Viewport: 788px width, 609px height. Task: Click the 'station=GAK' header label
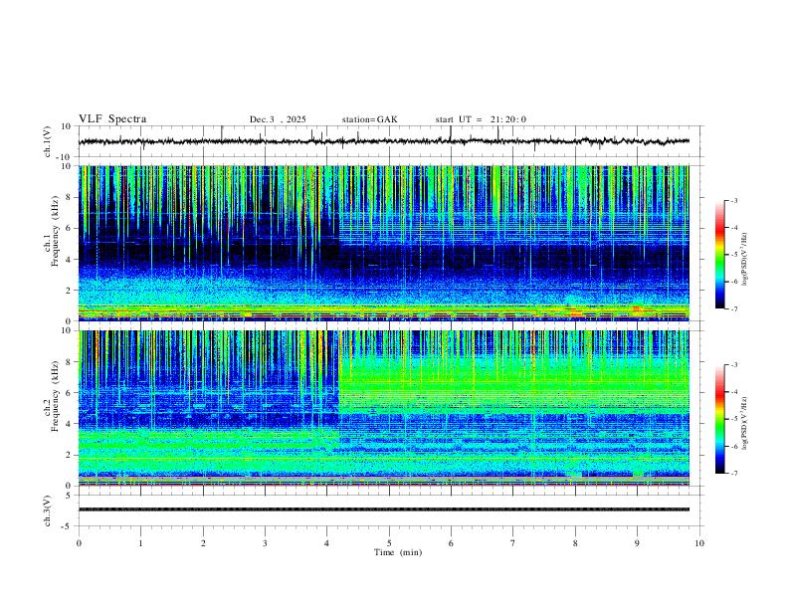coord(369,119)
